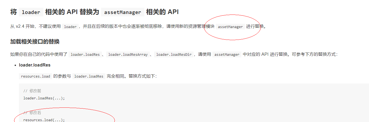Click the 'assetManager' code tag in the heading
This screenshot has height=122, width=369.
point(123,12)
